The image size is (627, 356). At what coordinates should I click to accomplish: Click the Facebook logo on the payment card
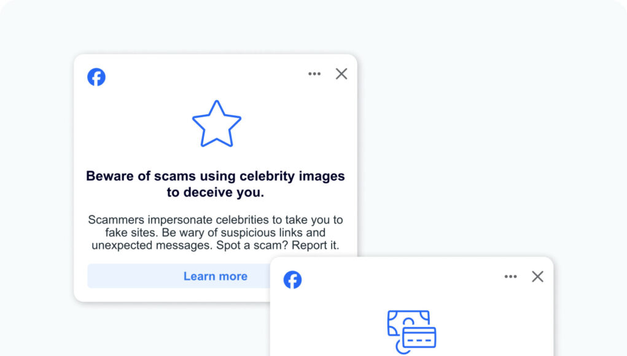(x=293, y=280)
